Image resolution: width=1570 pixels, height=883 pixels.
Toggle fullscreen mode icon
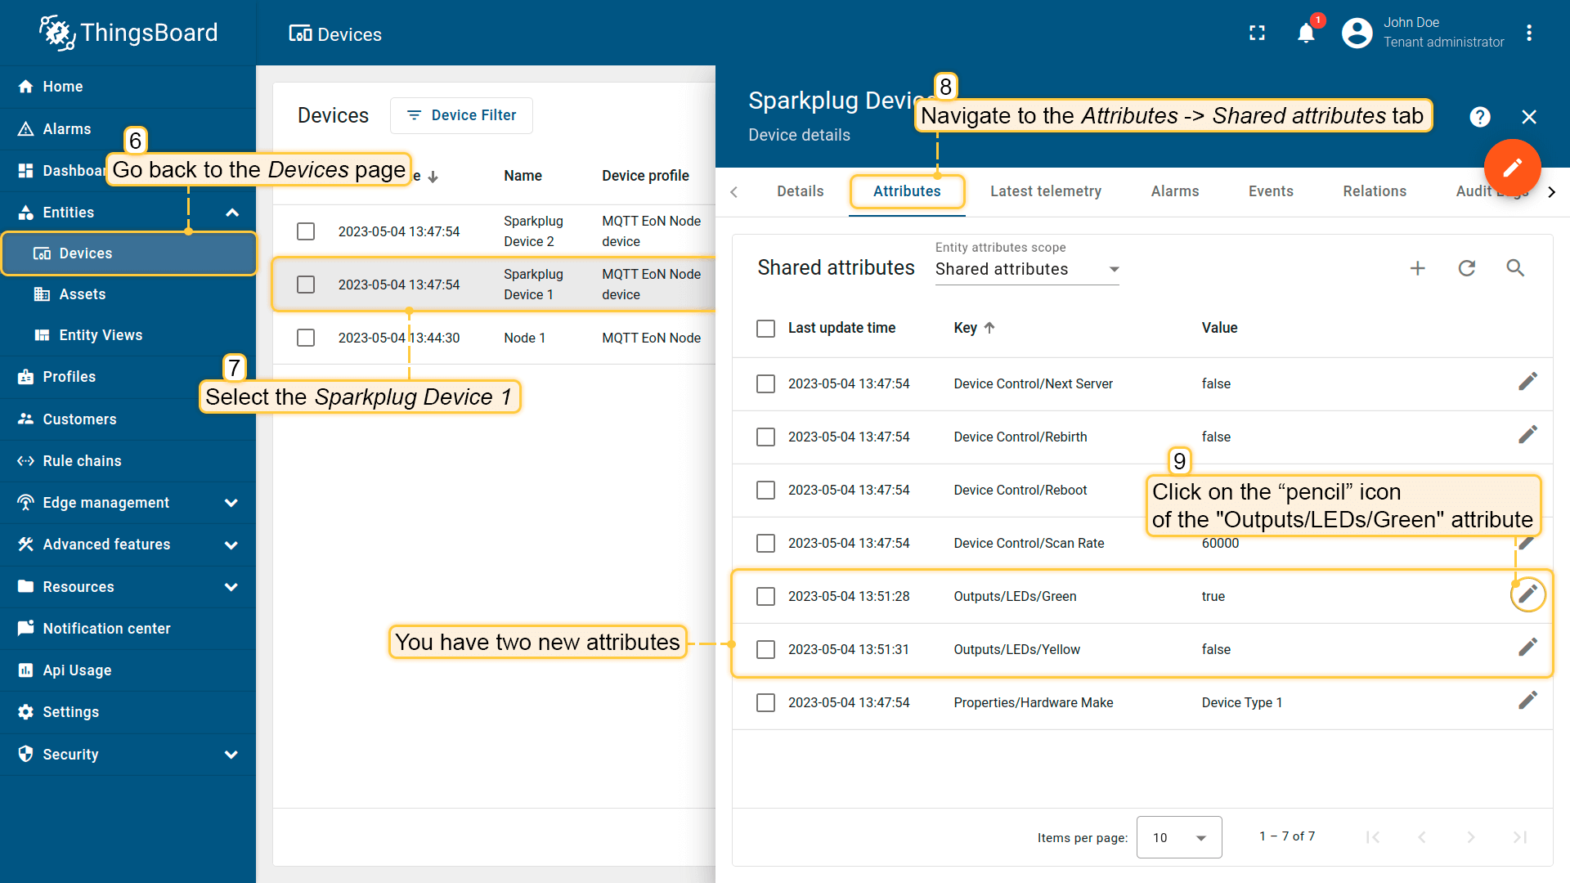1257,33
